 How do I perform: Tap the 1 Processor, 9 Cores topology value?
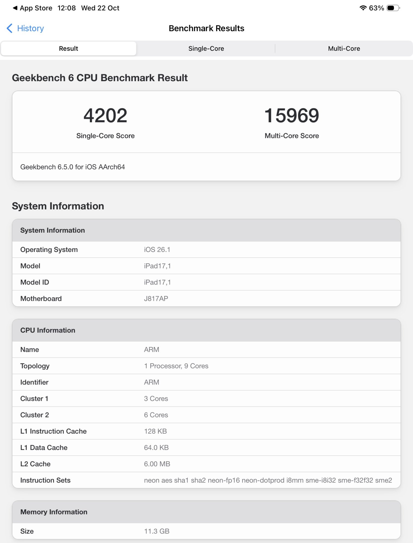pyautogui.click(x=176, y=366)
